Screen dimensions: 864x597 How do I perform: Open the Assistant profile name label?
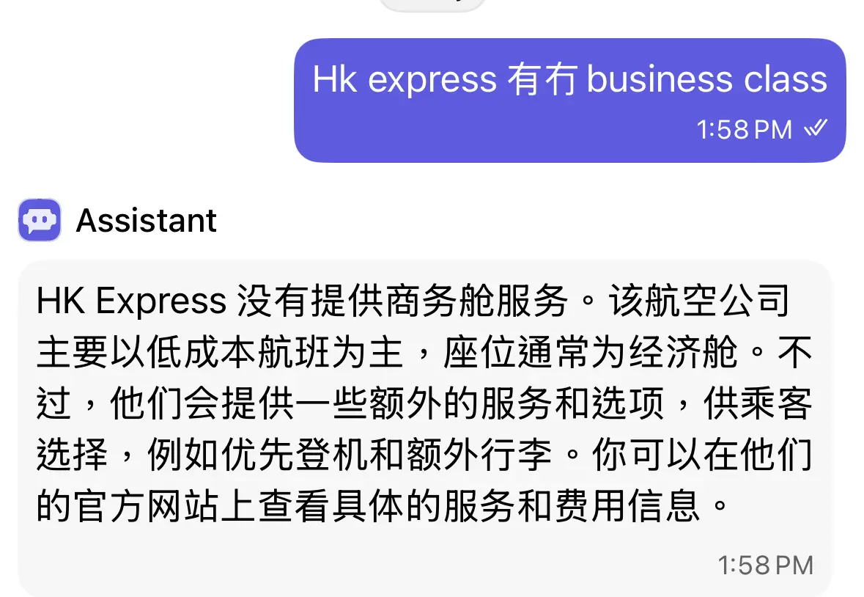pyautogui.click(x=146, y=221)
